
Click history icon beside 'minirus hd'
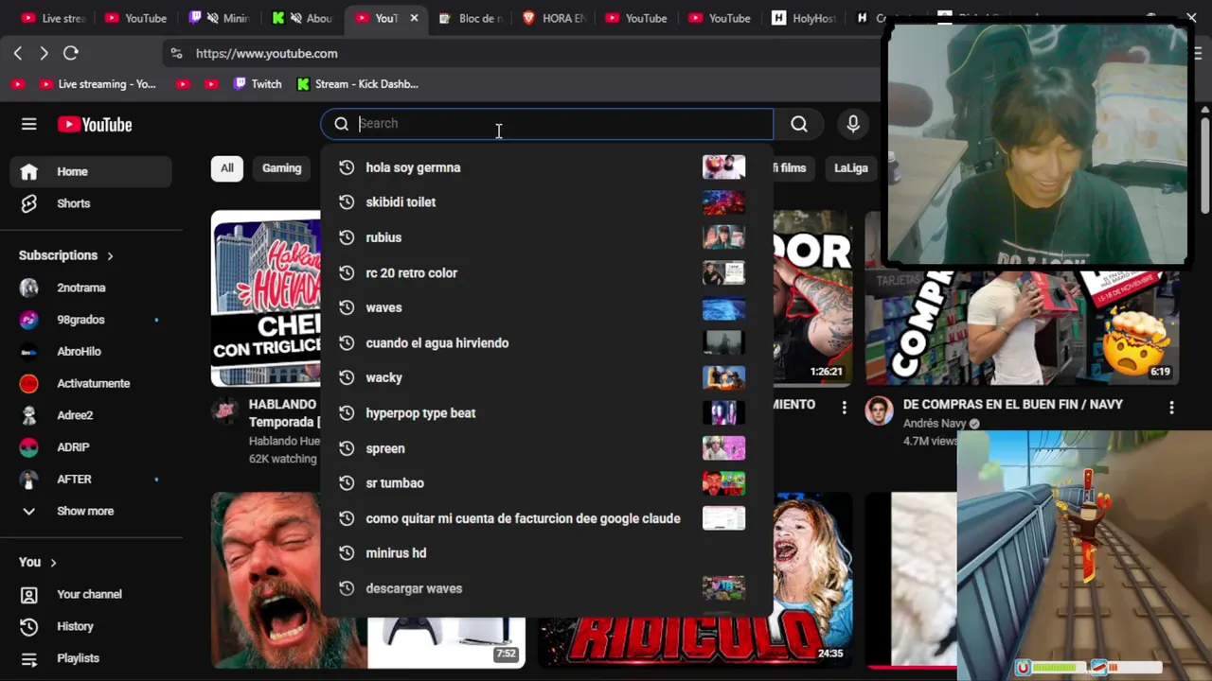pyautogui.click(x=347, y=553)
